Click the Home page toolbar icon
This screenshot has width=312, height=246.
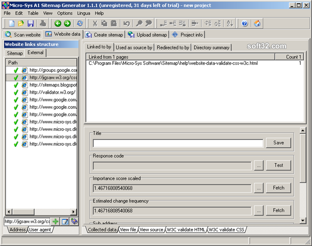coord(257,23)
